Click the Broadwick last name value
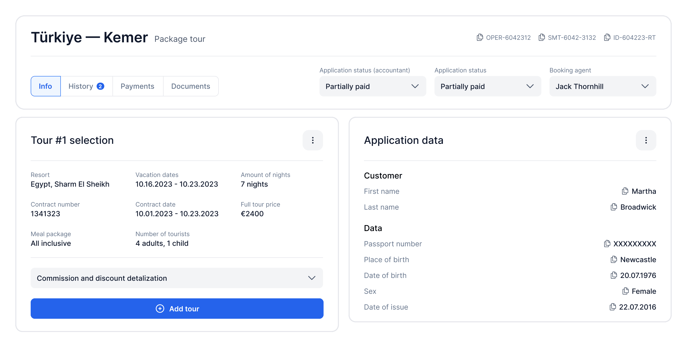 (x=638, y=207)
